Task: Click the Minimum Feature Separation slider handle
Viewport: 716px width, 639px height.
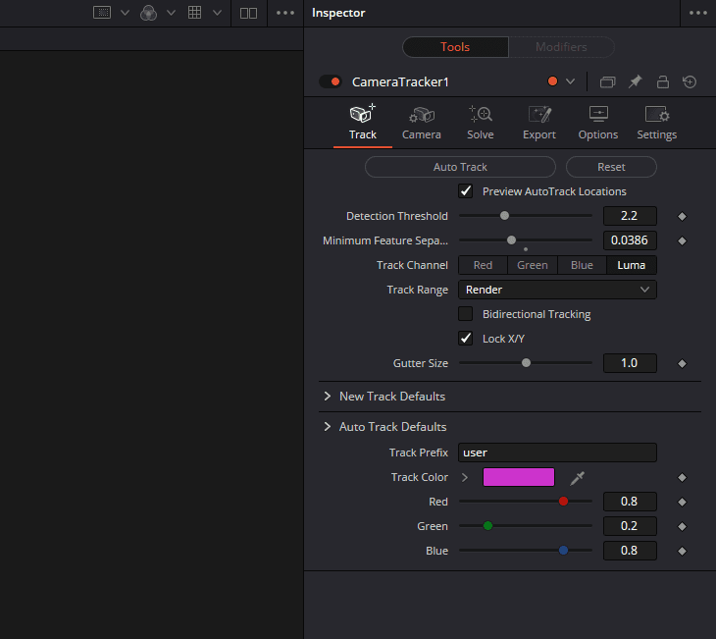Action: 511,240
